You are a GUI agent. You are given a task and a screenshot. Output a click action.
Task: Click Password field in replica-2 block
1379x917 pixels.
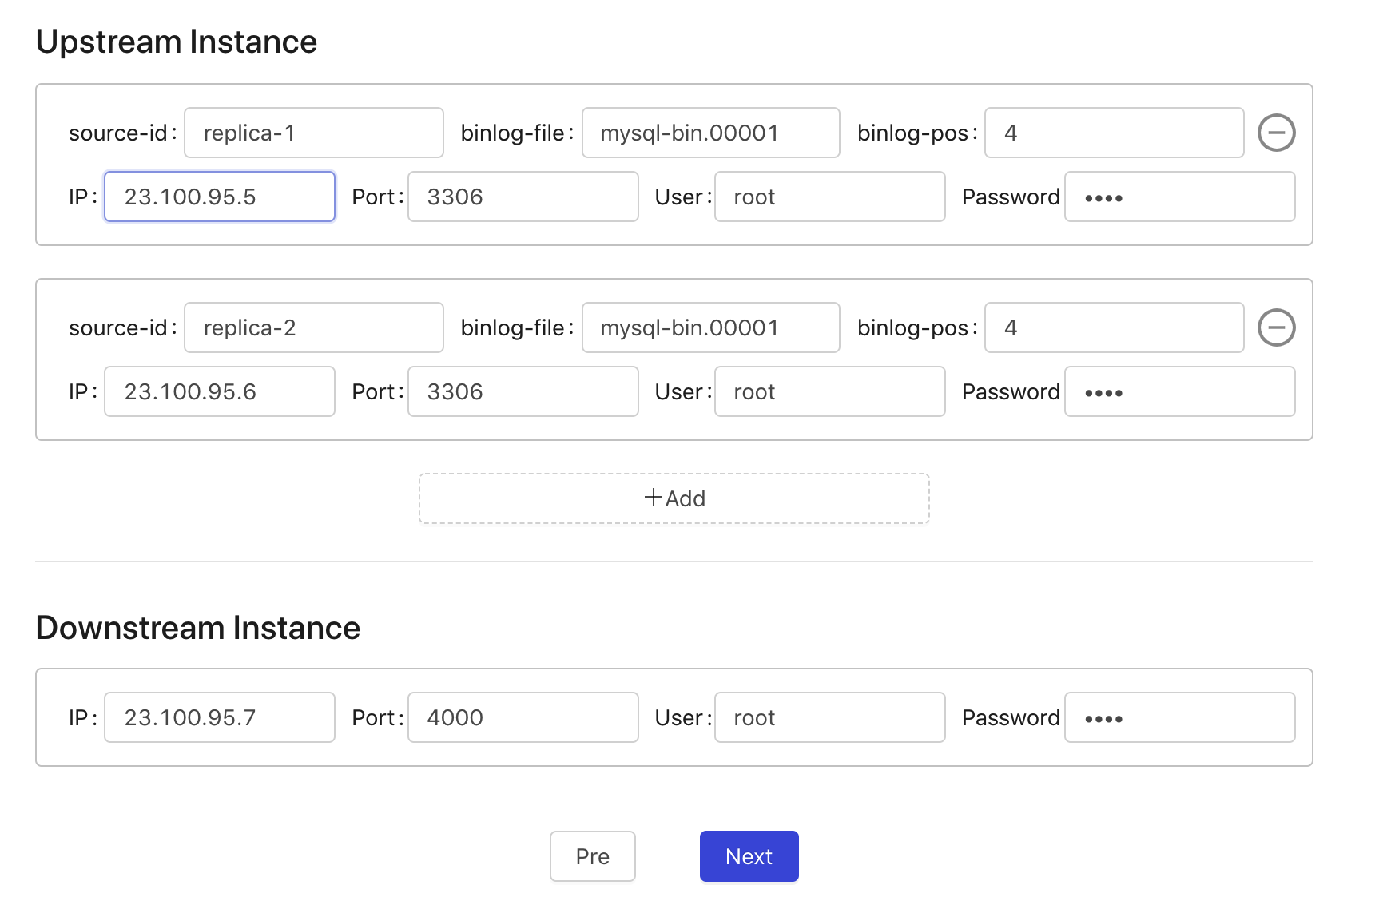pos(1180,391)
